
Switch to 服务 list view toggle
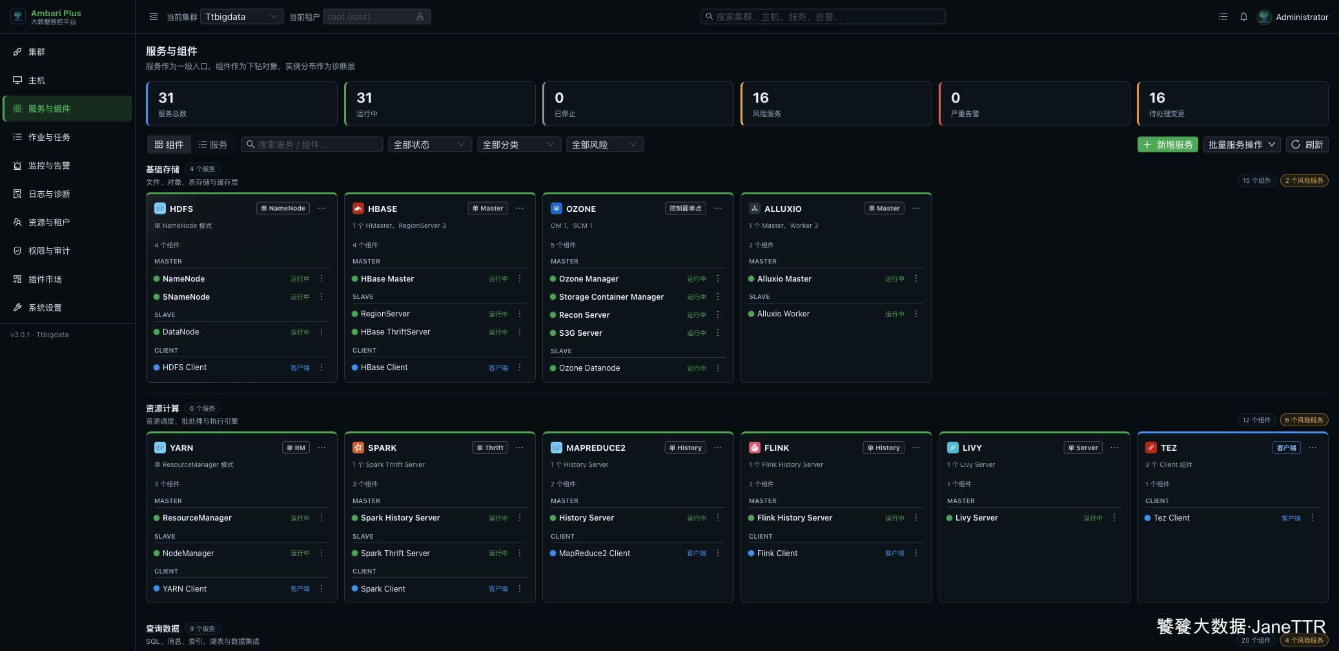pos(213,145)
